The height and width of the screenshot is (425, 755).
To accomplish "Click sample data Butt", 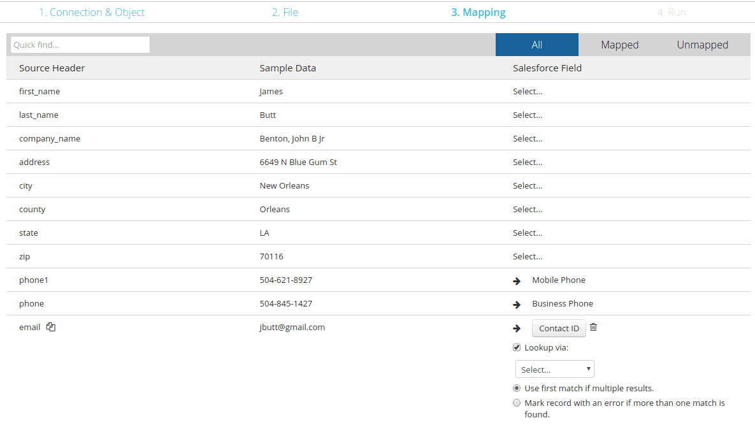I will click(x=268, y=115).
